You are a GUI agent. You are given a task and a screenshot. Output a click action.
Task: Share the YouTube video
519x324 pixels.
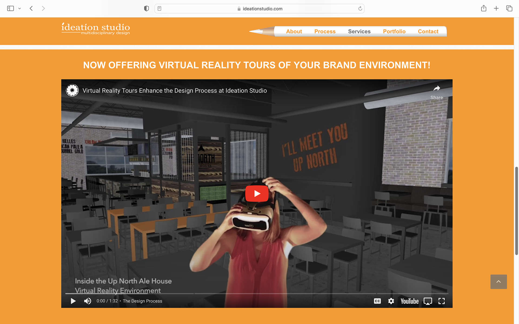(x=437, y=92)
